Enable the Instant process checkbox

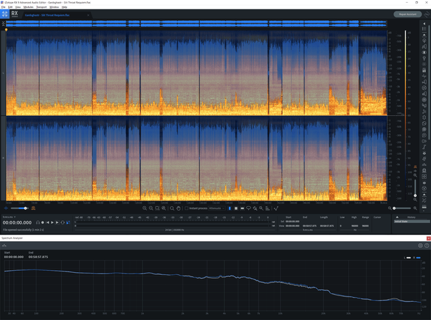[187, 208]
